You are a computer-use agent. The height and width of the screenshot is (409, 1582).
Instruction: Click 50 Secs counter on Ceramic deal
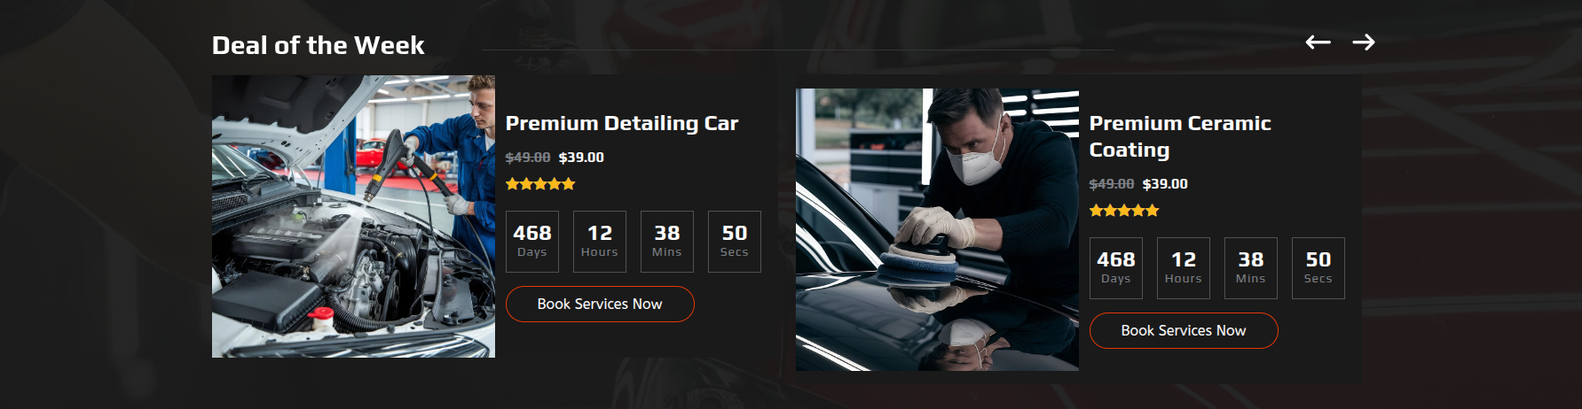click(x=1318, y=268)
